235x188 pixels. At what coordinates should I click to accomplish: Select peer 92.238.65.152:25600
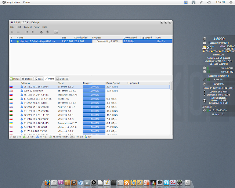point(90,107)
